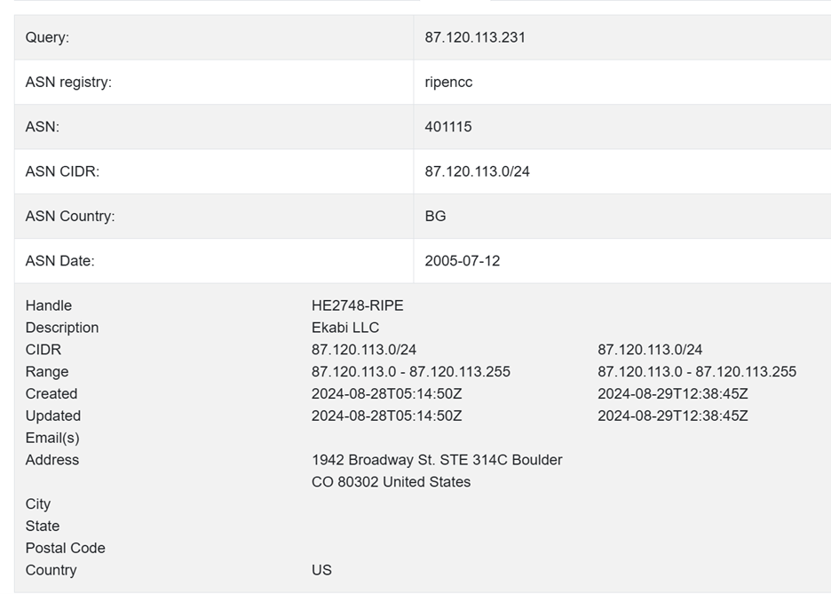The image size is (831, 594).
Task: Select the CO 80302 United States line
Action: (x=391, y=482)
